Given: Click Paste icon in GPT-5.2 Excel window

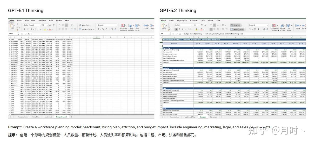Looking at the screenshot, I should (x=163, y=26).
